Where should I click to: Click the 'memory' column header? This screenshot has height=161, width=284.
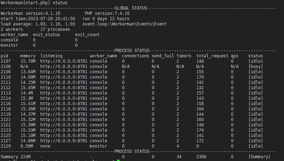click(28, 56)
